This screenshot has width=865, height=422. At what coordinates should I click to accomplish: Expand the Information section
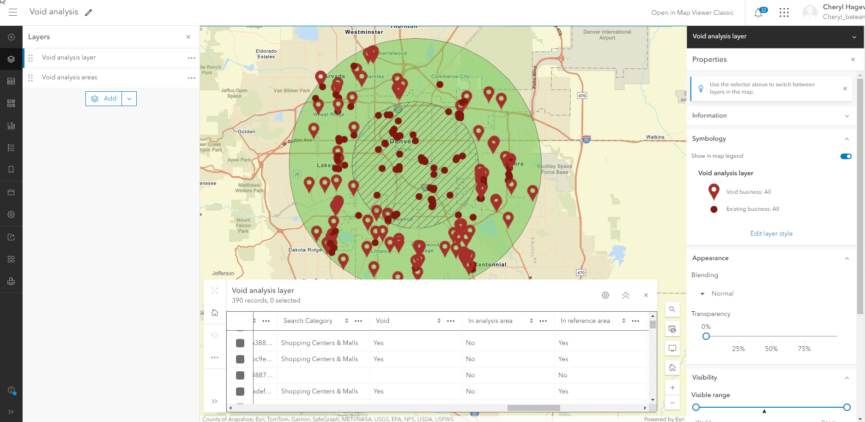(847, 116)
